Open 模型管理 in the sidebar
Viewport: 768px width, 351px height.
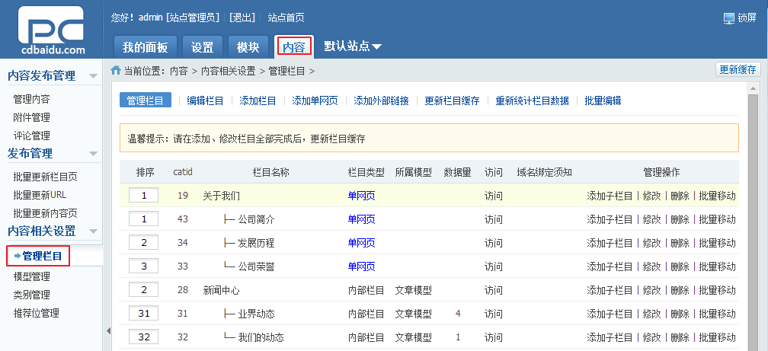[31, 276]
